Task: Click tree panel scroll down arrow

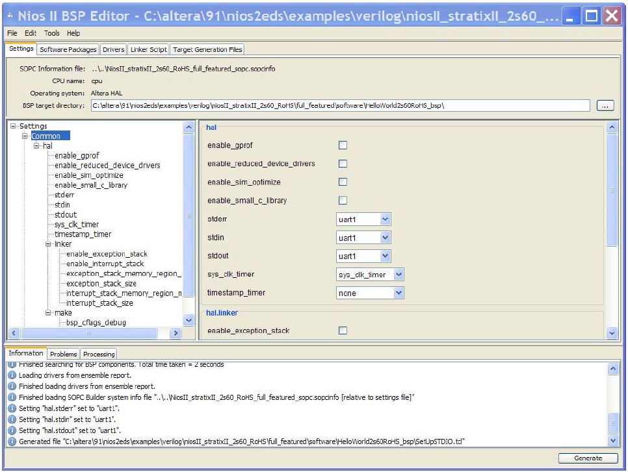Action: 189,320
